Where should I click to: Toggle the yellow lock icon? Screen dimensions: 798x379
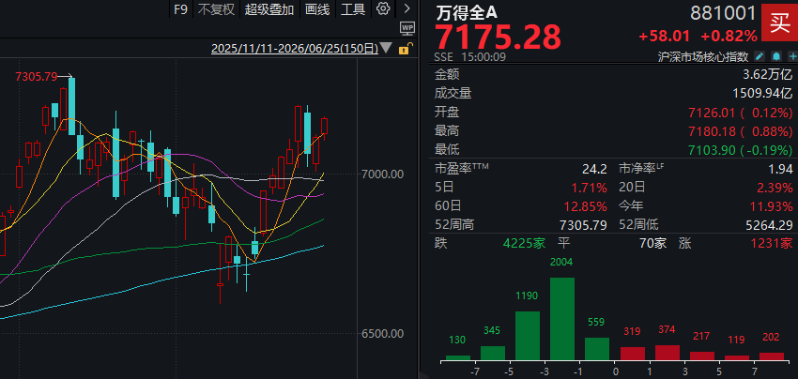pyautogui.click(x=405, y=49)
